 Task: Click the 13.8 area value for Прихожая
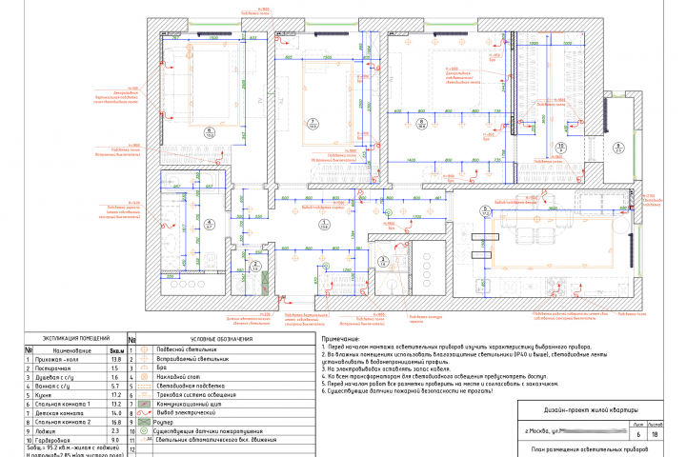coord(116,360)
